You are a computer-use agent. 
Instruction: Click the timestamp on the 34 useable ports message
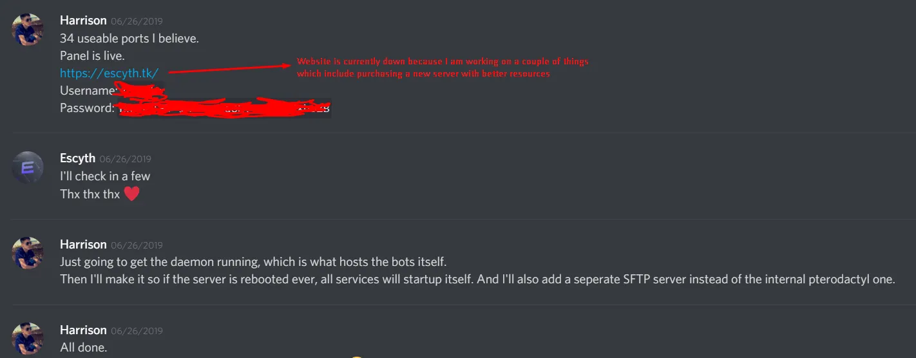[x=137, y=21]
